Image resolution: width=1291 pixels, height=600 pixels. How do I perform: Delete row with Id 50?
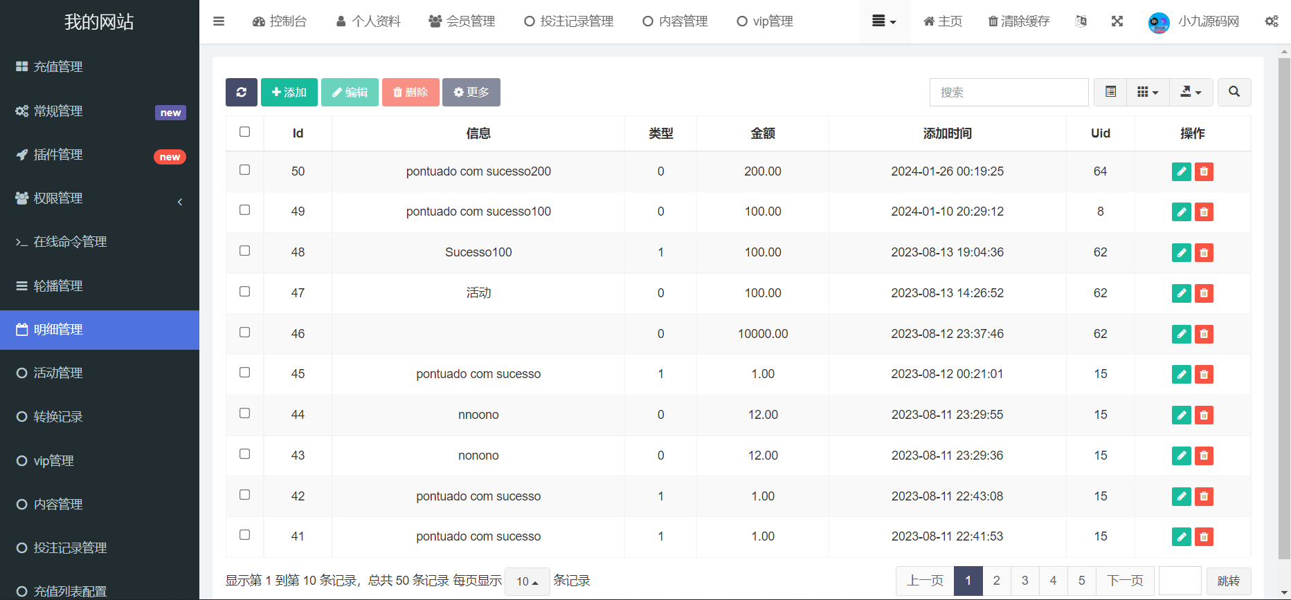[1204, 171]
